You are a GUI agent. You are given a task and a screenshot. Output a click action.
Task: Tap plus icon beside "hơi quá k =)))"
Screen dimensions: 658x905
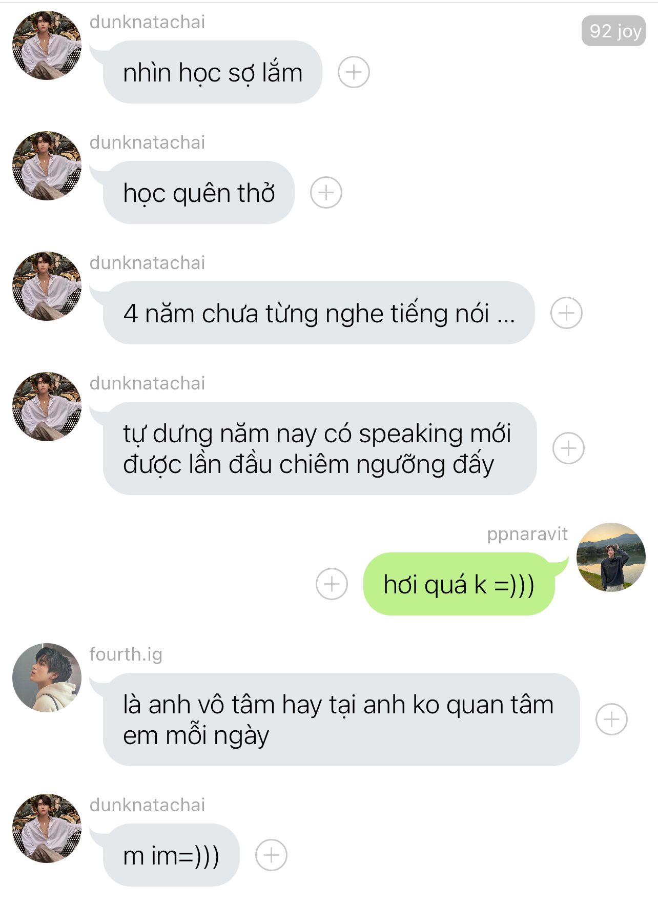[x=332, y=584]
